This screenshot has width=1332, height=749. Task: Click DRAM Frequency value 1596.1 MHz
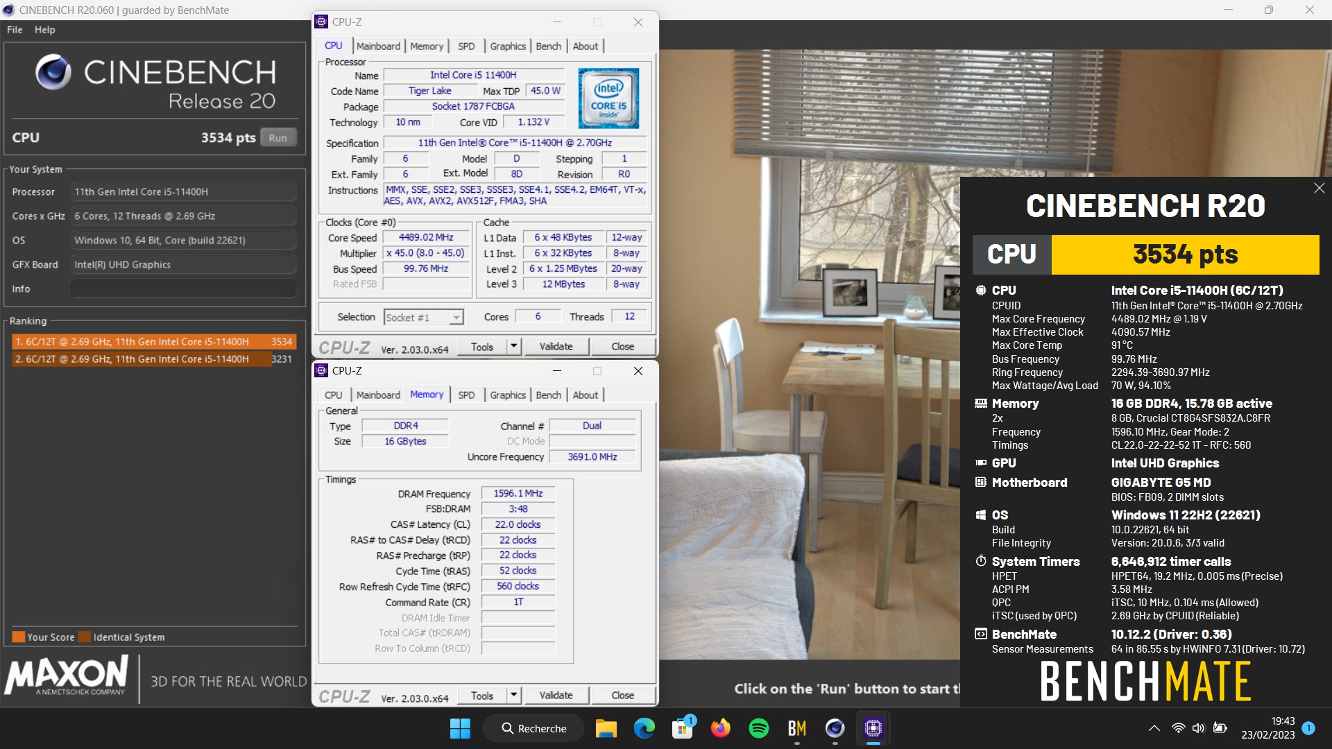point(518,493)
